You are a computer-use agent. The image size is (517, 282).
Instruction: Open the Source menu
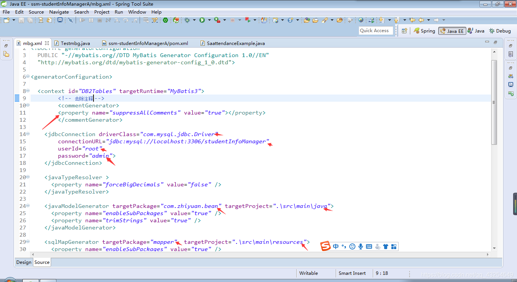36,12
